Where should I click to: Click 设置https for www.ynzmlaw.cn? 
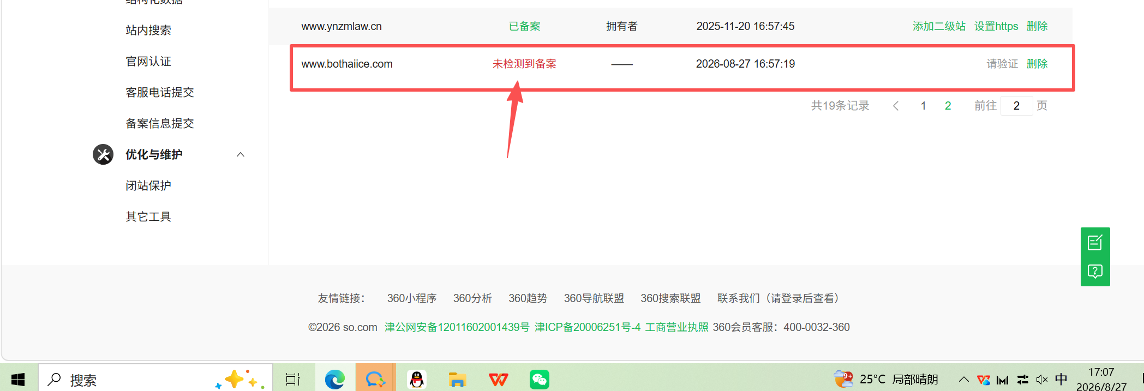pos(996,26)
